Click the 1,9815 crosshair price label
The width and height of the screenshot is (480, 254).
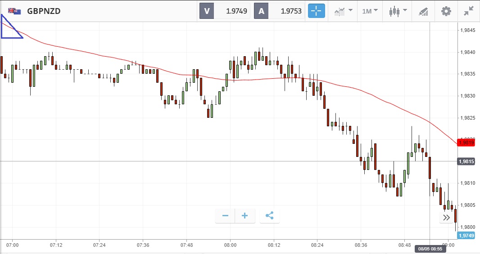(x=466, y=161)
